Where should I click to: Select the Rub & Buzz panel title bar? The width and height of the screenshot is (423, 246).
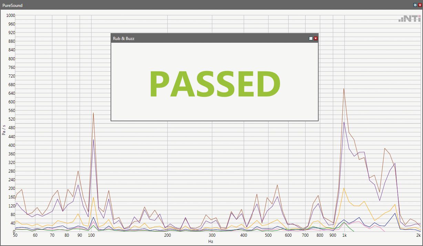coord(207,38)
